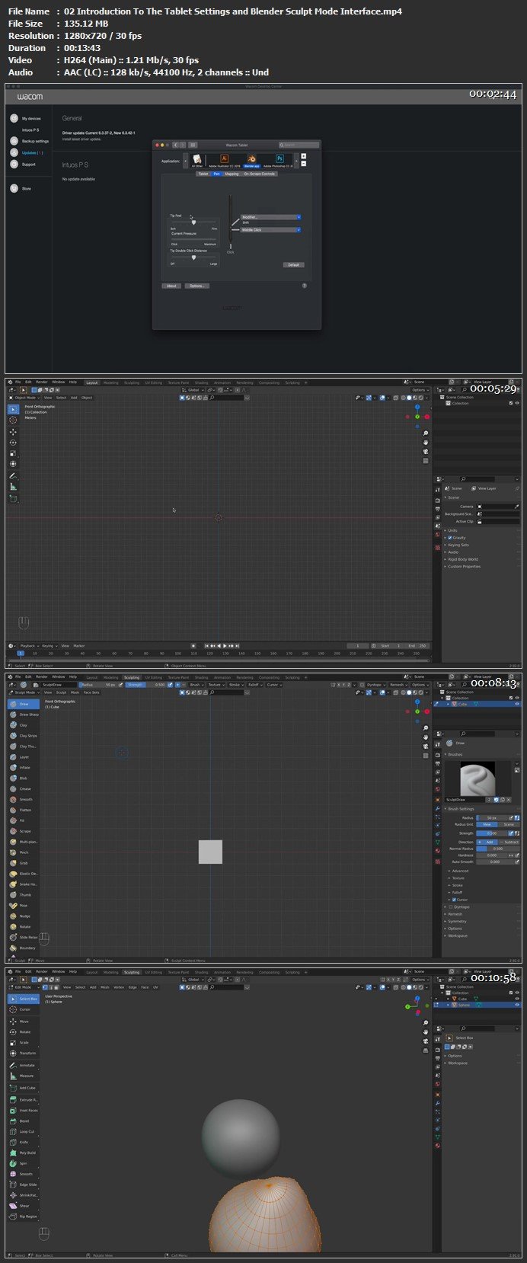Select the Pinch sculpt brush
The image size is (527, 1263).
pos(24,852)
